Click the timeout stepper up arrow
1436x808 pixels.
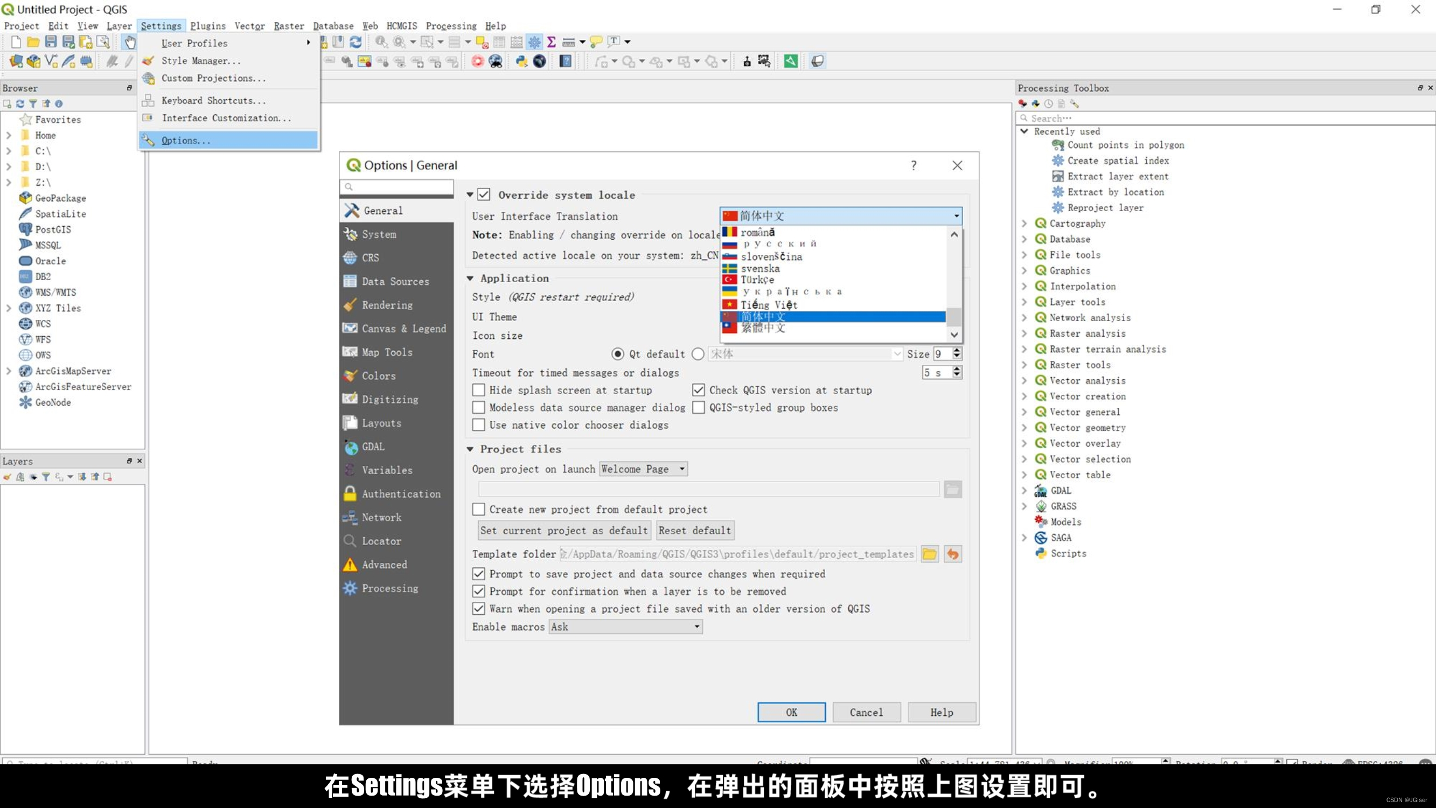click(958, 369)
